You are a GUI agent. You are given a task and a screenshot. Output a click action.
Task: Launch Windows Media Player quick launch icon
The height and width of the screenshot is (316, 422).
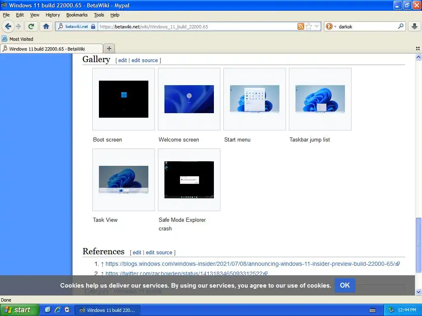point(67,310)
